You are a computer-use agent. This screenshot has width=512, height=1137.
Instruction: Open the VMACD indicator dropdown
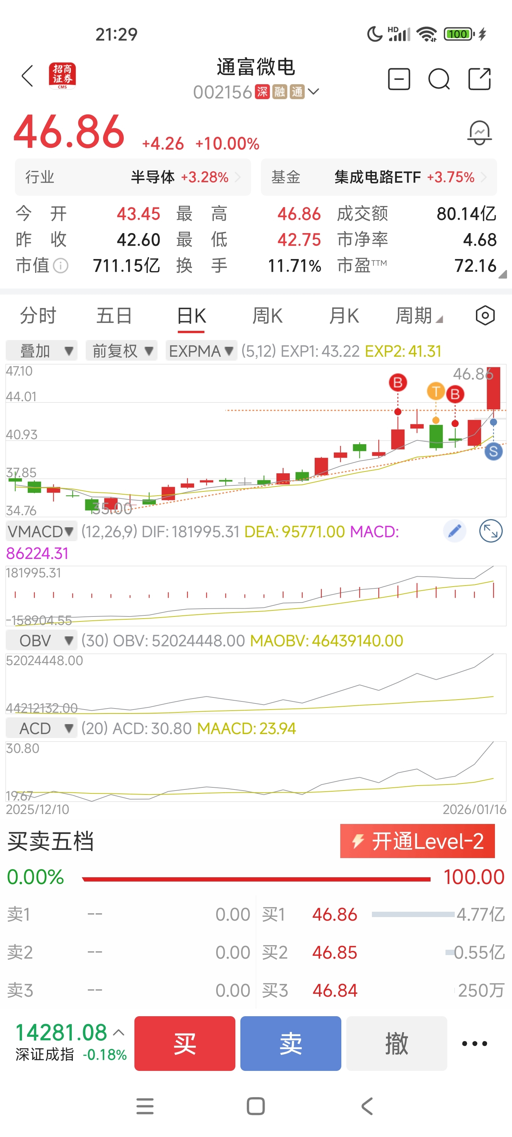click(42, 532)
